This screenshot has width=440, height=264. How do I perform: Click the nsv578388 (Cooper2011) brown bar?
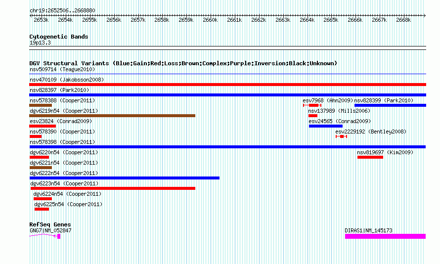tap(41, 105)
